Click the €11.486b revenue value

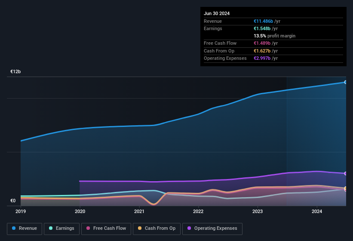(263, 21)
